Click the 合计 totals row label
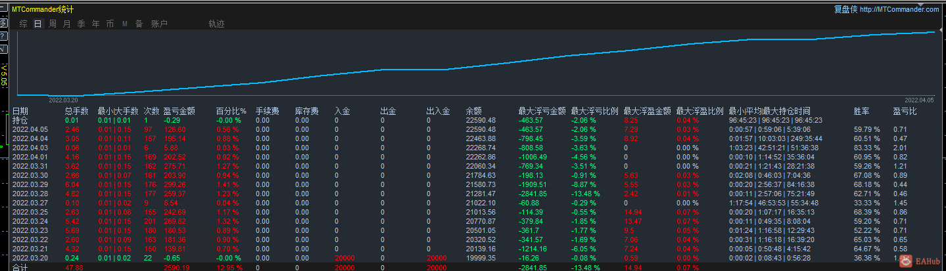 pos(20,268)
